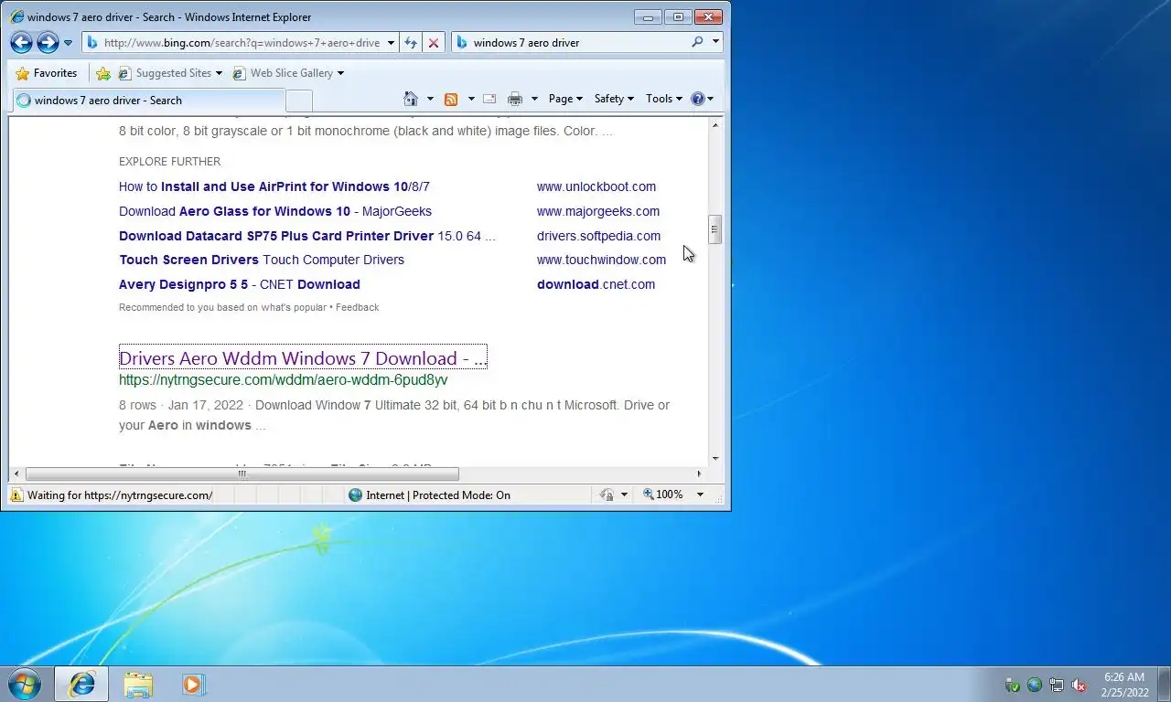
Task: Click the globe tray icon
Action: point(1035,685)
